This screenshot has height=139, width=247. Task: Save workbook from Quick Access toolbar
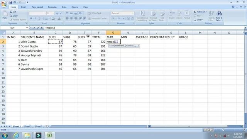(10, 2)
